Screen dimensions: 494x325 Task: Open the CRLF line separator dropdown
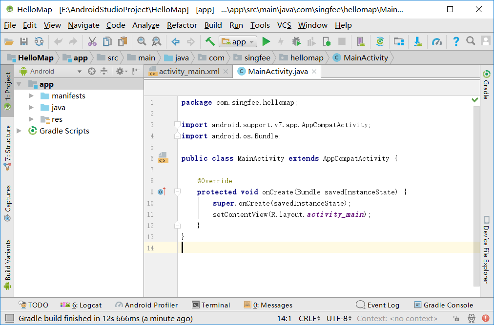[309, 317]
